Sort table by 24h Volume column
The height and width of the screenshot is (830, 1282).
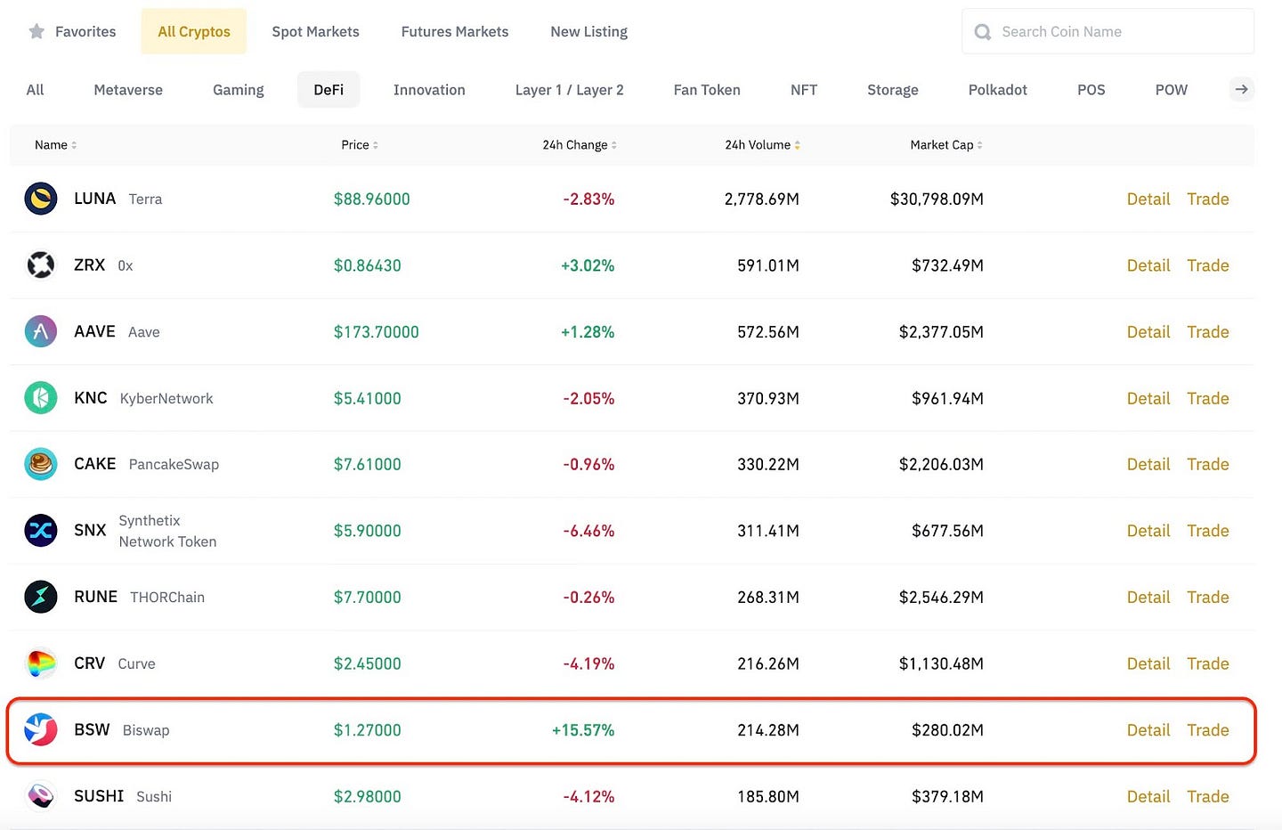click(x=762, y=145)
